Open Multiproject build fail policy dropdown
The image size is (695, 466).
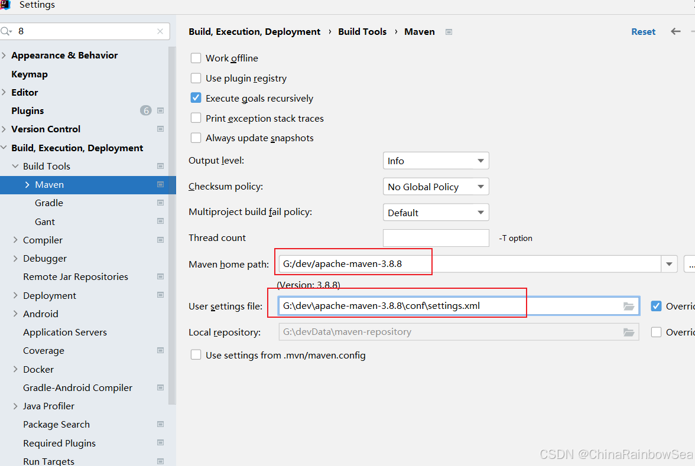[x=436, y=212]
